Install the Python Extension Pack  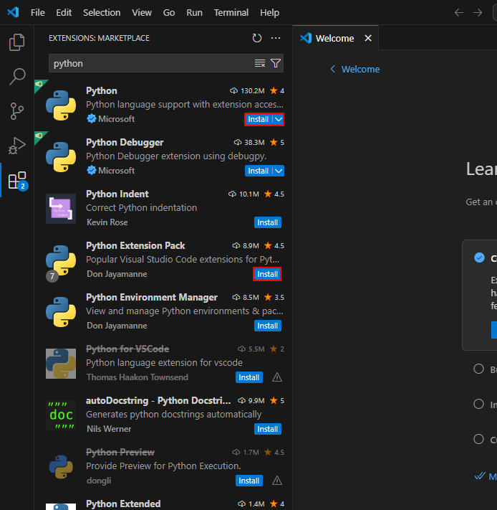[x=268, y=274]
